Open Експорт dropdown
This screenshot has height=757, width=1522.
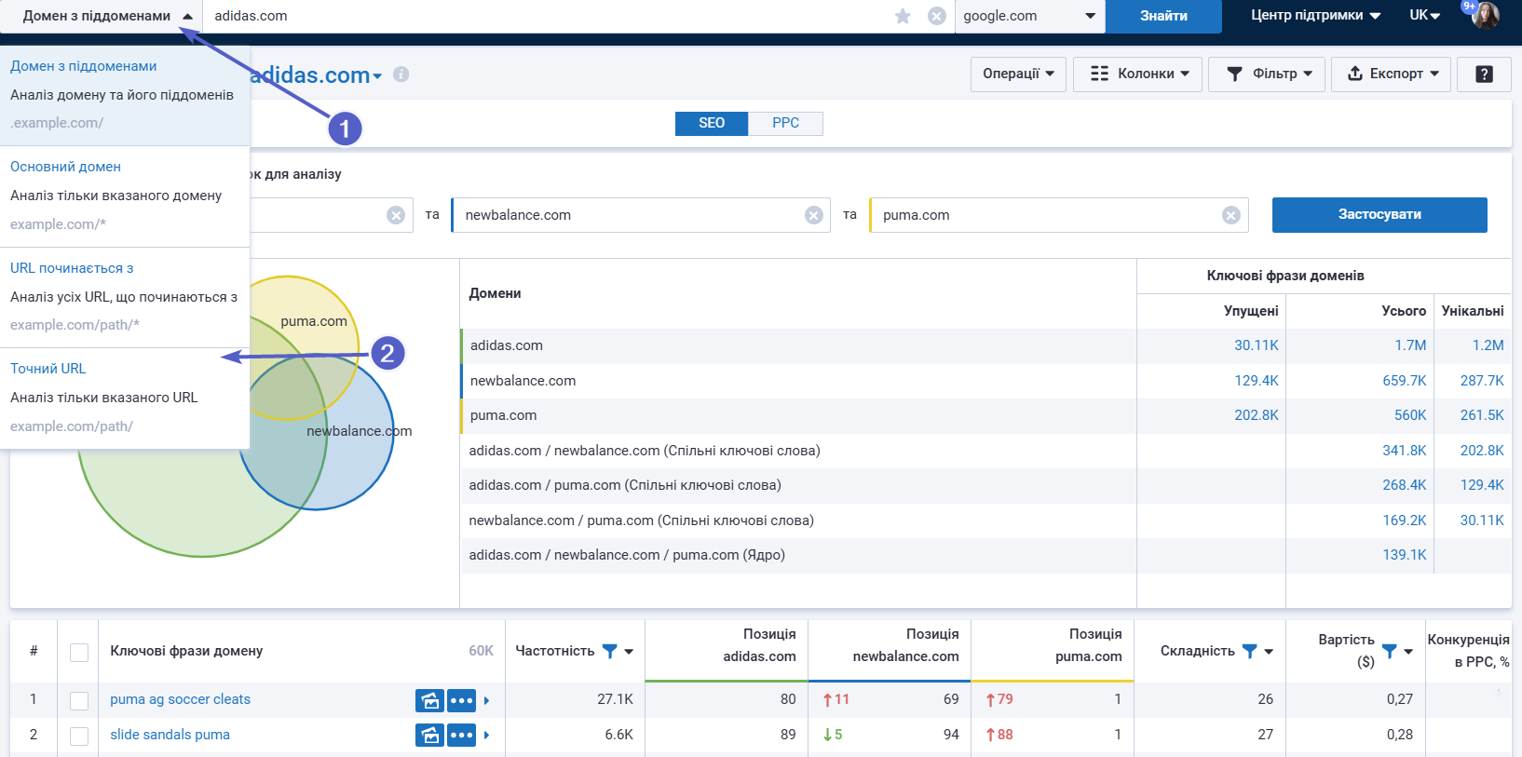1392,74
